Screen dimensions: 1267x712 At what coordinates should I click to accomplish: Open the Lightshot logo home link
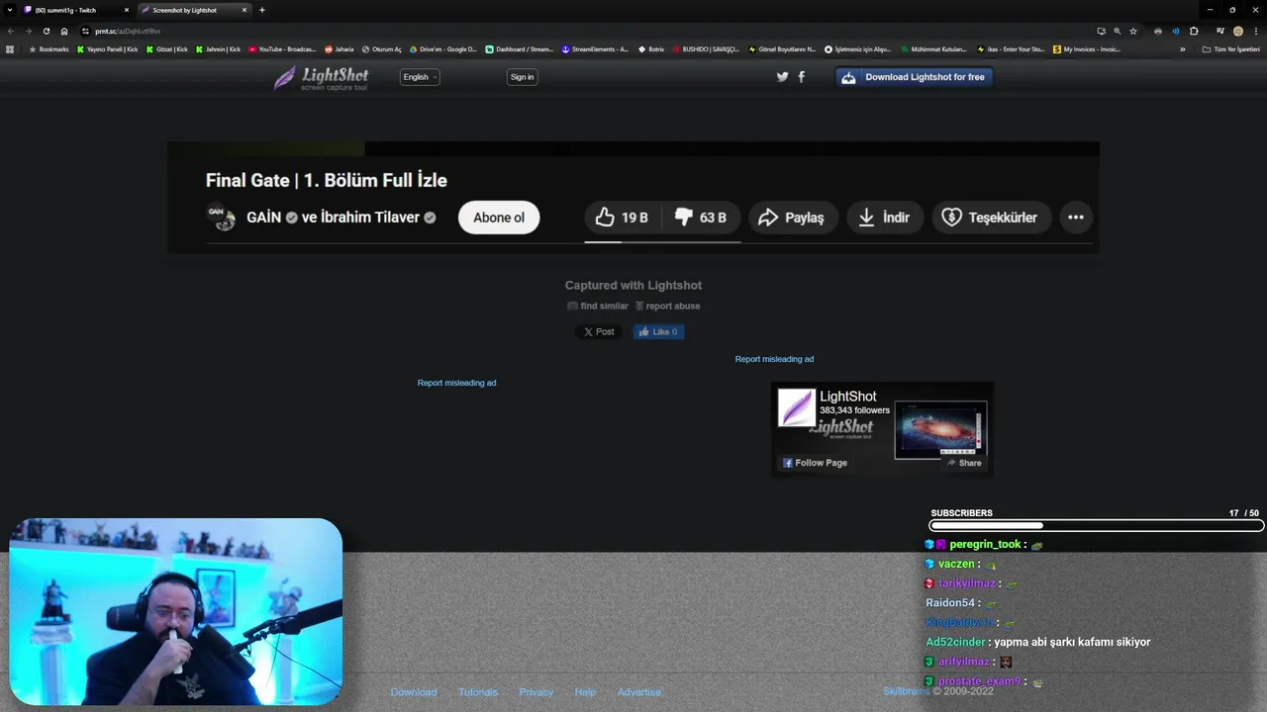point(321,78)
